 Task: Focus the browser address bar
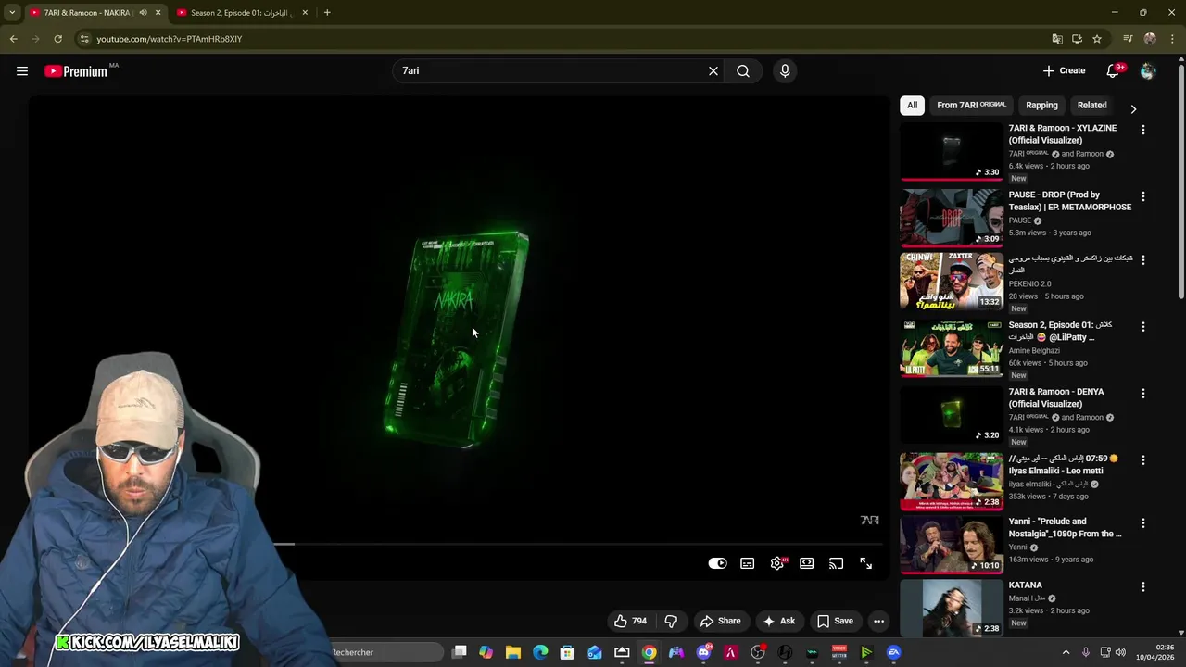click(556, 39)
